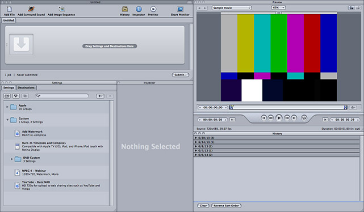364x212 pixels.
Task: Click the Source: 720x480, 29.97 fps text
Action: [x=214, y=129]
